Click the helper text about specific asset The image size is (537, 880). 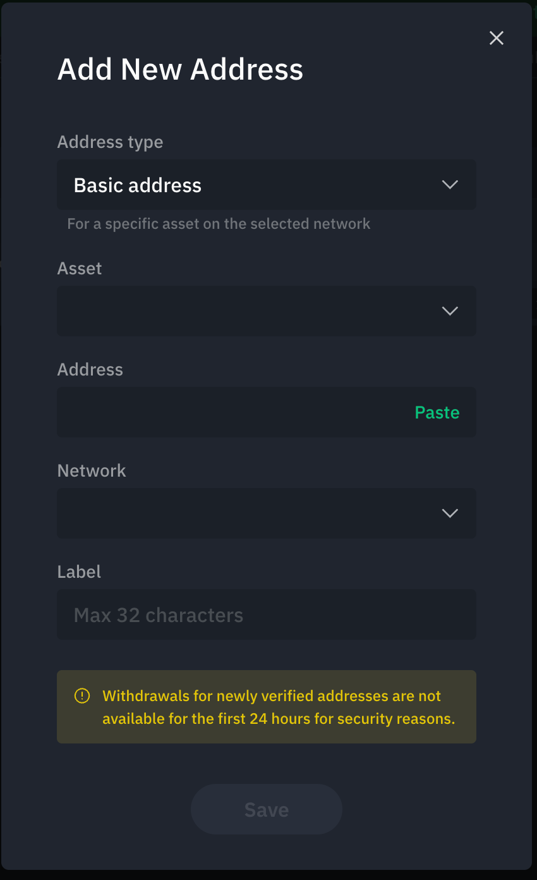[219, 224]
